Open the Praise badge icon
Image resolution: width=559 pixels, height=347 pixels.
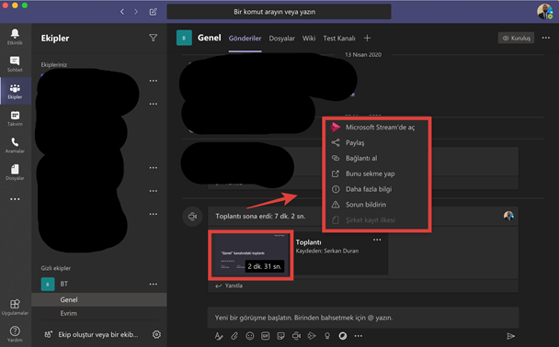(x=327, y=336)
